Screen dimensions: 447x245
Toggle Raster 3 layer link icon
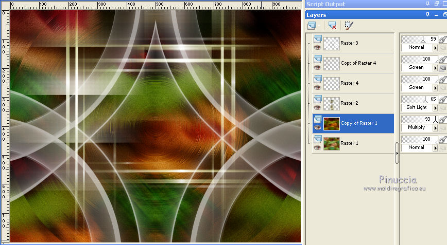click(443, 39)
